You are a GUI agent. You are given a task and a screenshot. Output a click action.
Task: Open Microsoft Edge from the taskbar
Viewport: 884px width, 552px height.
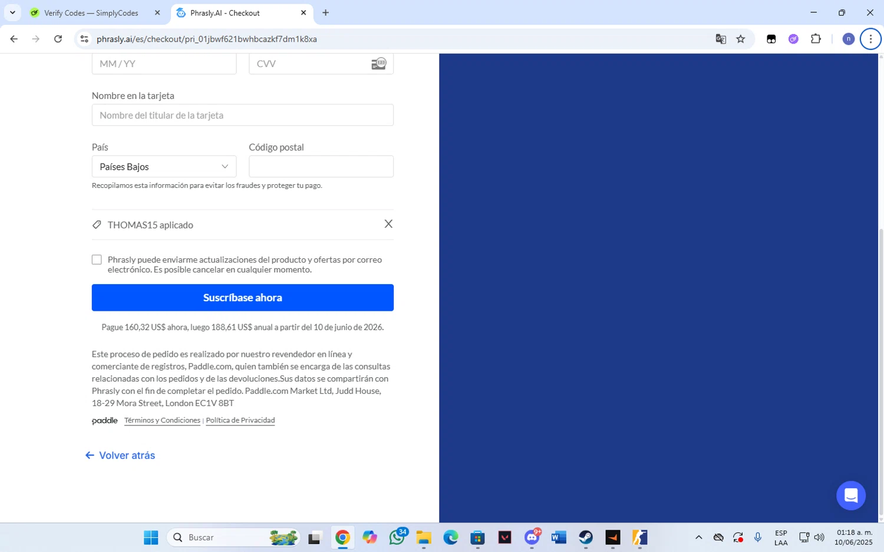tap(451, 537)
